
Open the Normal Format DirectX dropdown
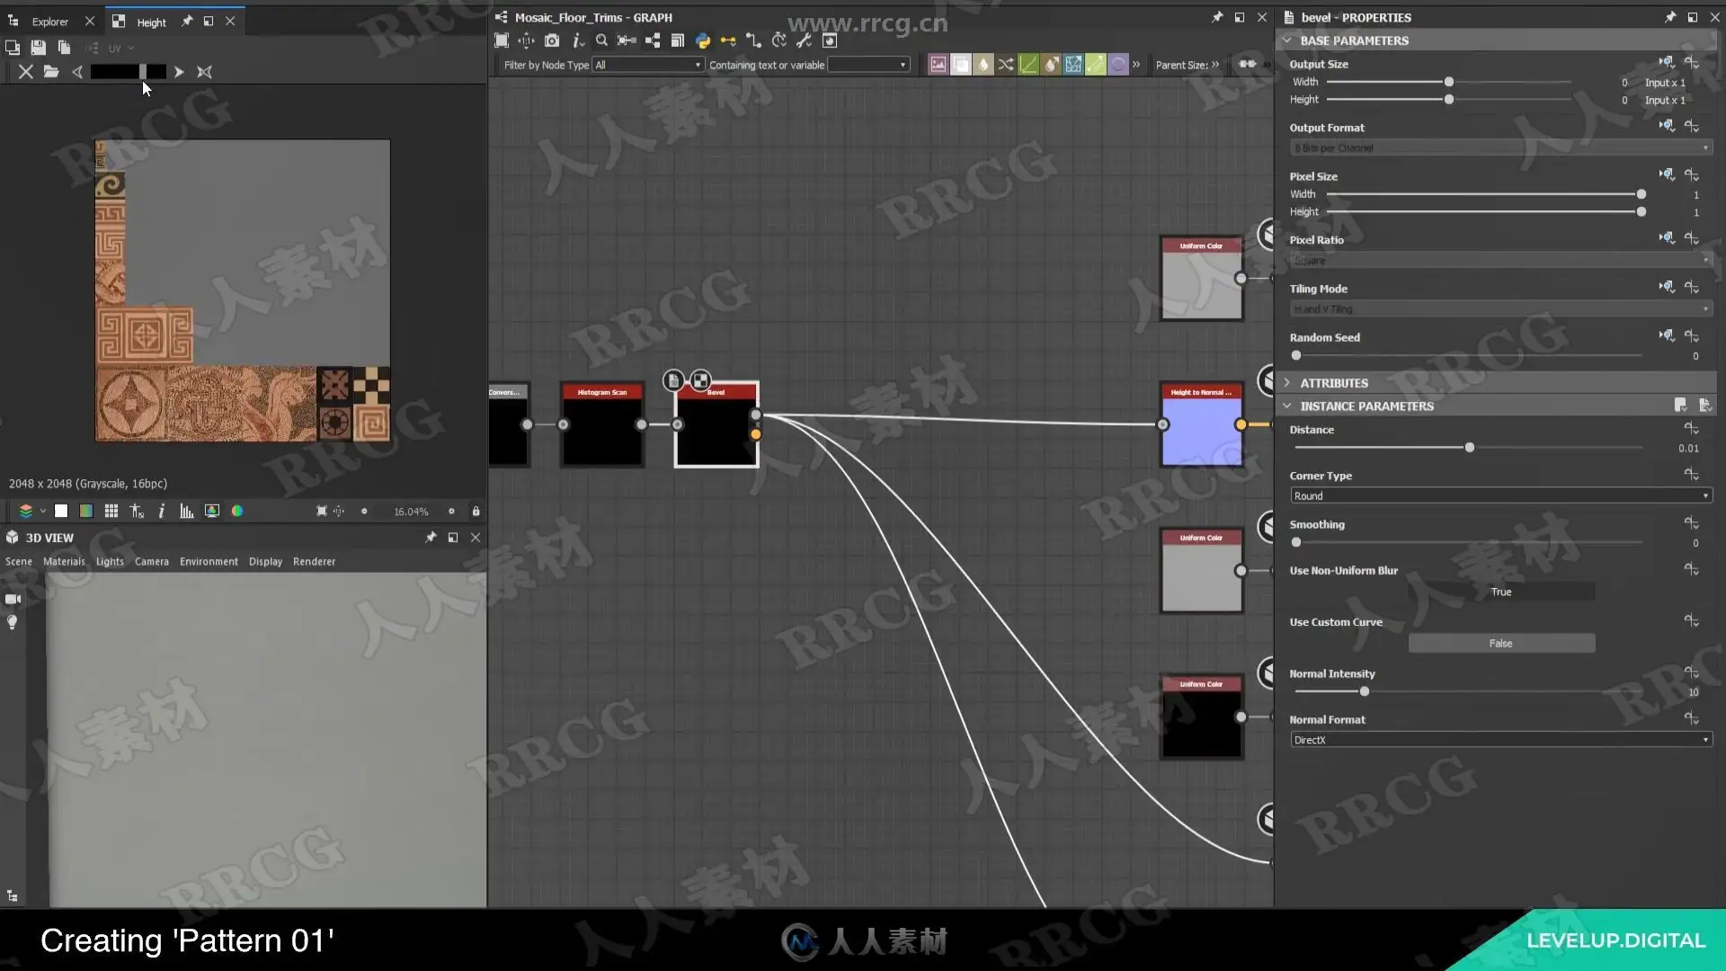[x=1499, y=740]
